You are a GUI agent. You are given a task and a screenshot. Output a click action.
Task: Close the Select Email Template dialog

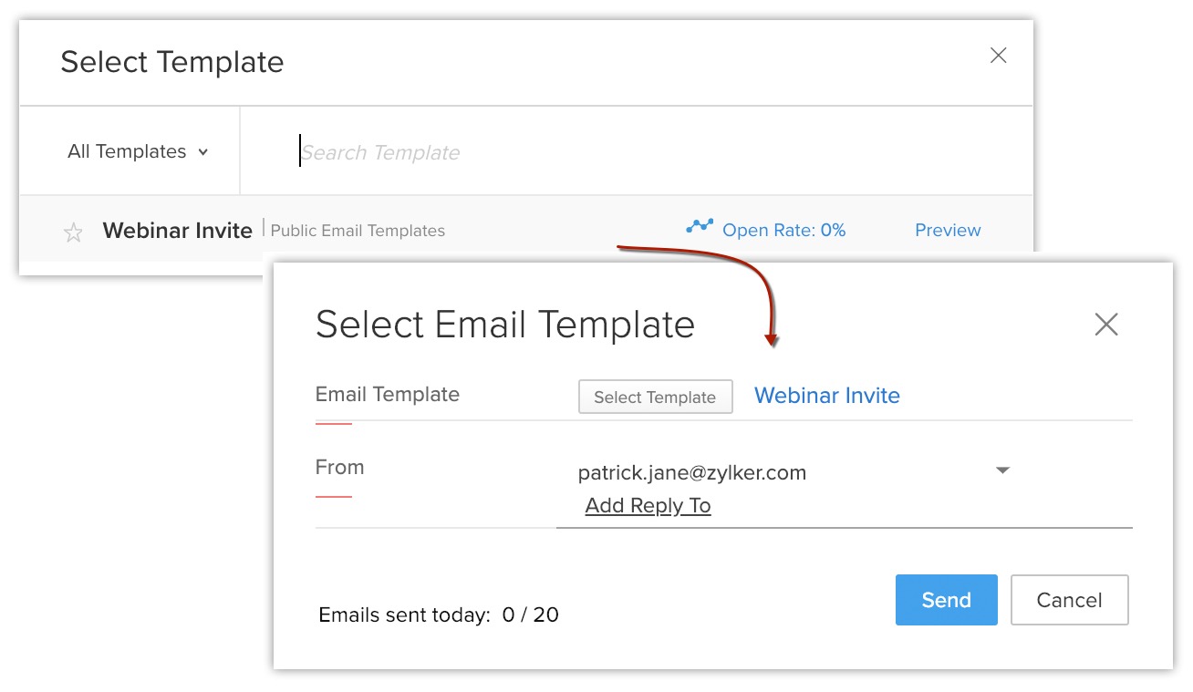coord(1106,325)
